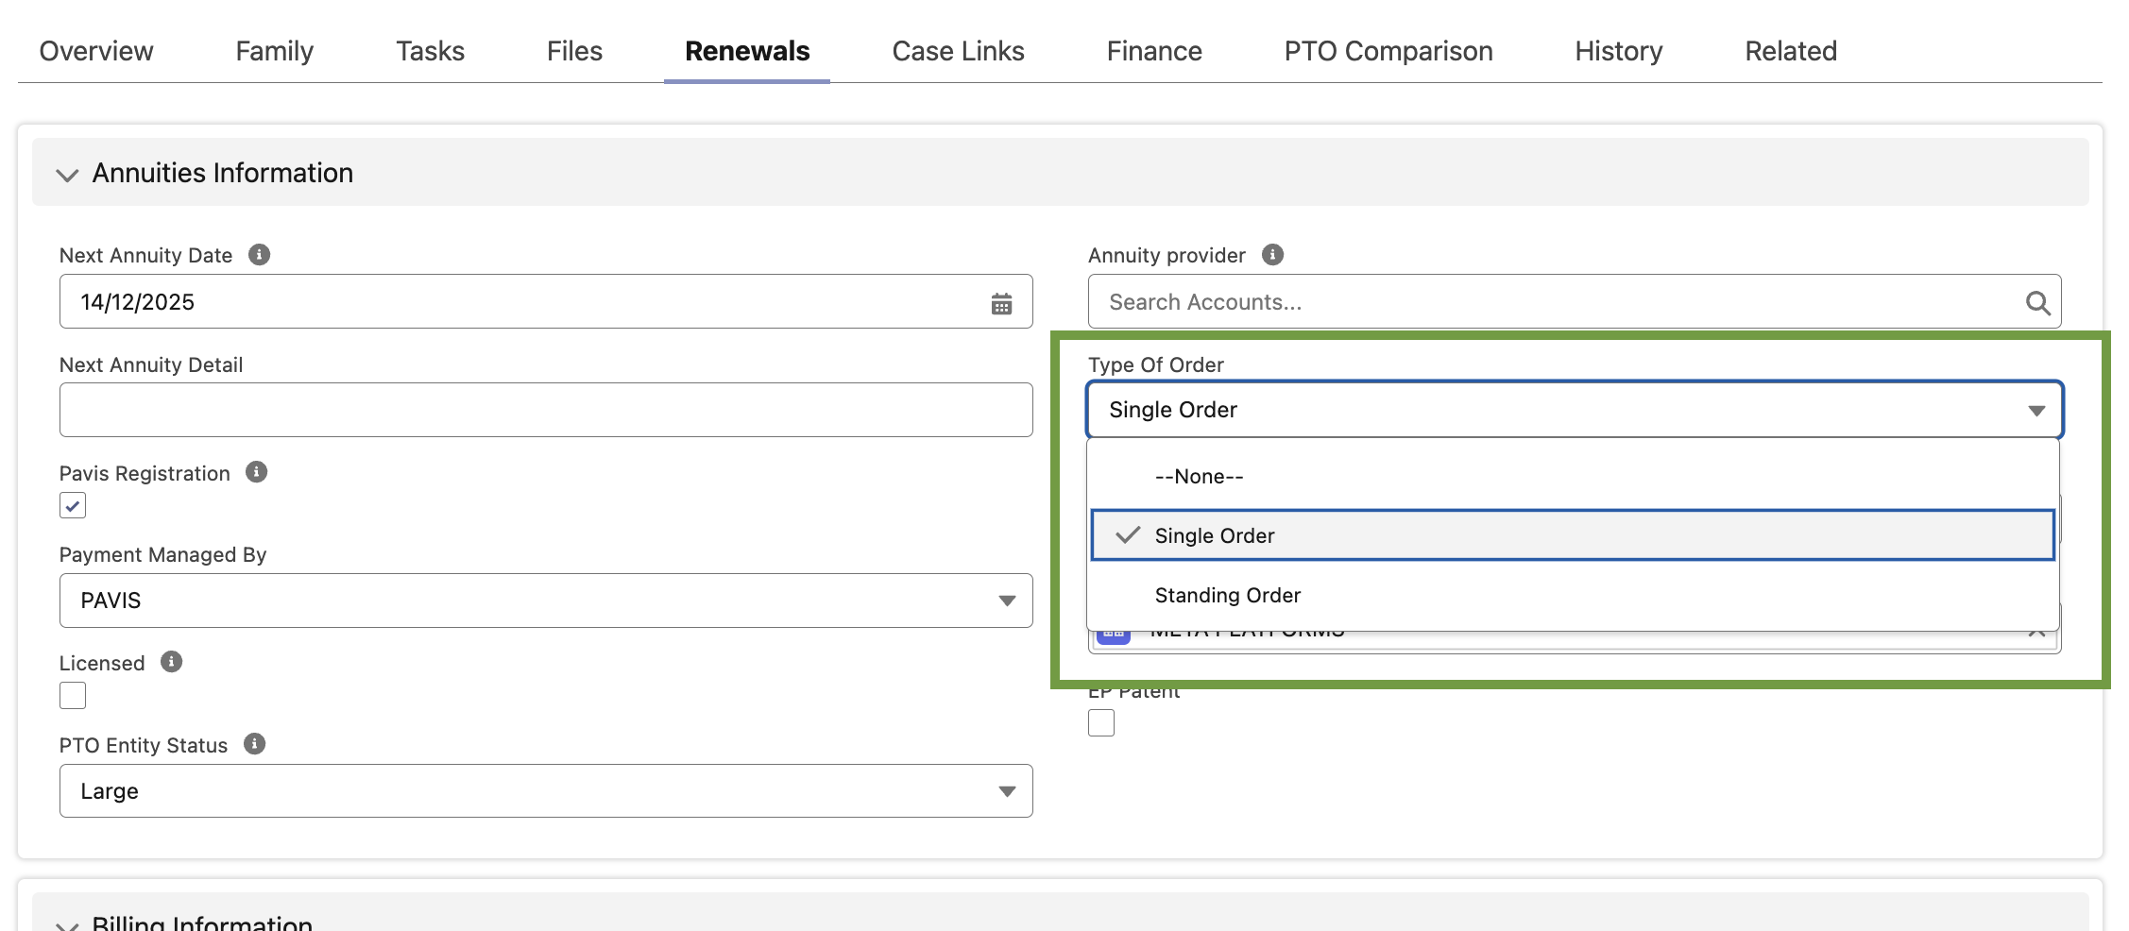
Task: Open the Payment Managed By dropdown
Action: pos(545,601)
